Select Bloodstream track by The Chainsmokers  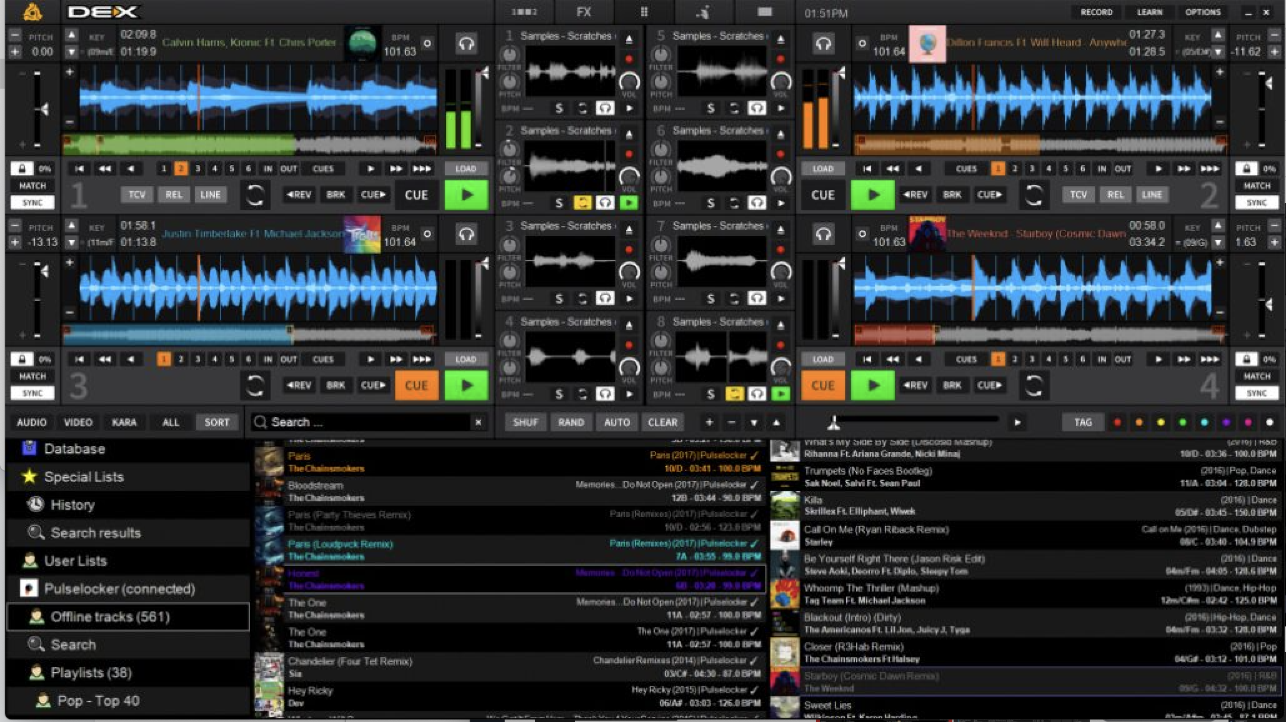point(510,491)
